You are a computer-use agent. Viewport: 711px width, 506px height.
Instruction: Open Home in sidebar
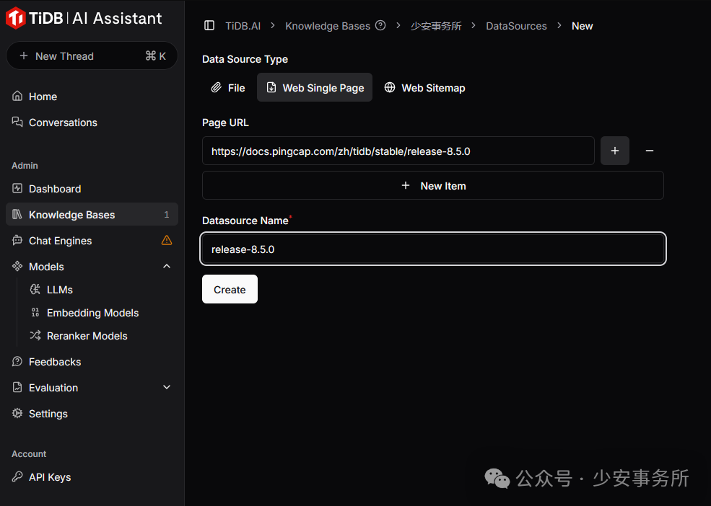92,97
